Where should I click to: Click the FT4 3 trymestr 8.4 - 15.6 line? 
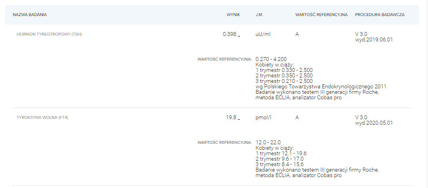pyautogui.click(x=279, y=165)
